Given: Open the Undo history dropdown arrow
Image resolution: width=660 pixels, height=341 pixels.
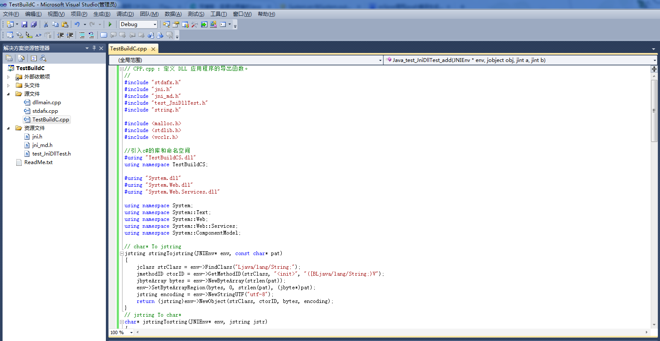Looking at the screenshot, I should [85, 24].
